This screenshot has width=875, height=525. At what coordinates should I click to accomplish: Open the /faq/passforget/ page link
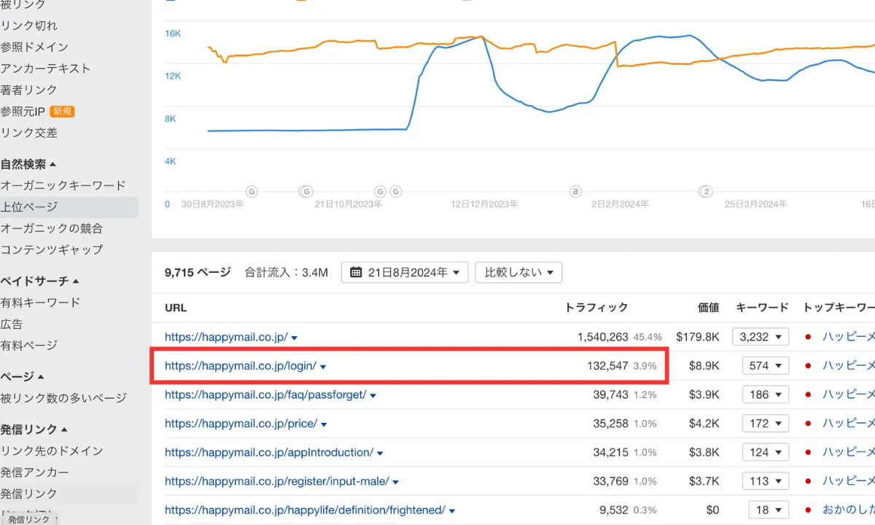tap(265, 394)
